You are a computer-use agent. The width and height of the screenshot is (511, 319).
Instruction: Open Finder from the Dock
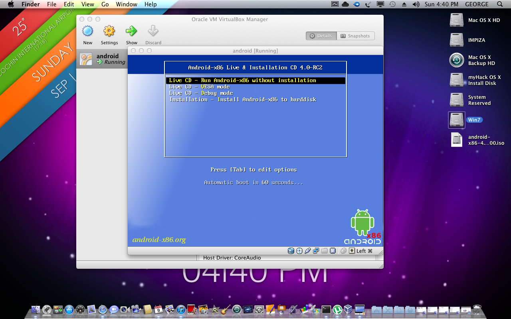tap(36, 309)
